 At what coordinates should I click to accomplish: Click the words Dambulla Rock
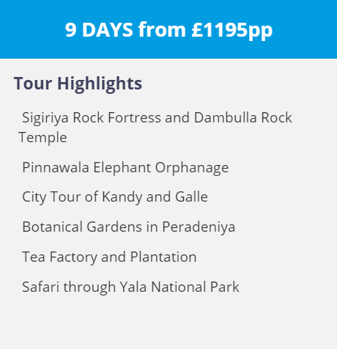pyautogui.click(x=243, y=117)
